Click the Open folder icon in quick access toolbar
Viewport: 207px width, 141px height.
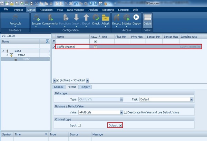pos(12,3)
